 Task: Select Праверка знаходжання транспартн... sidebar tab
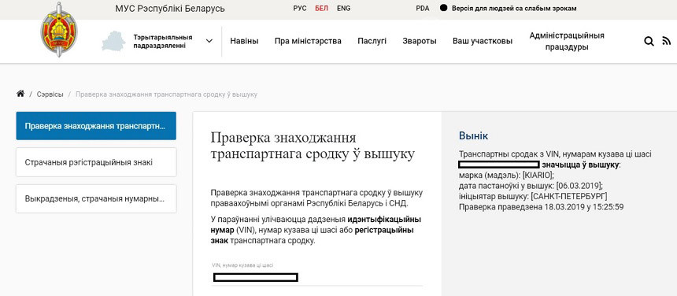(x=96, y=126)
